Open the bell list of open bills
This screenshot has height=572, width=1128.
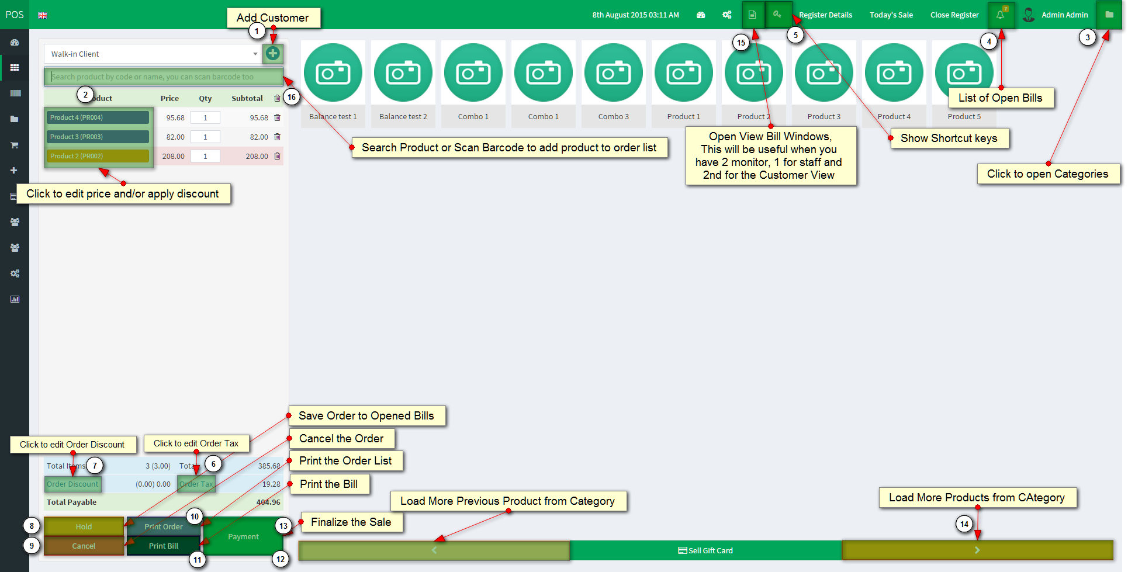[1000, 15]
